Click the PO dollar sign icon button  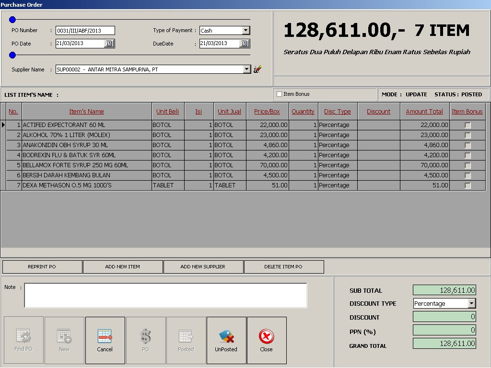pos(146,340)
